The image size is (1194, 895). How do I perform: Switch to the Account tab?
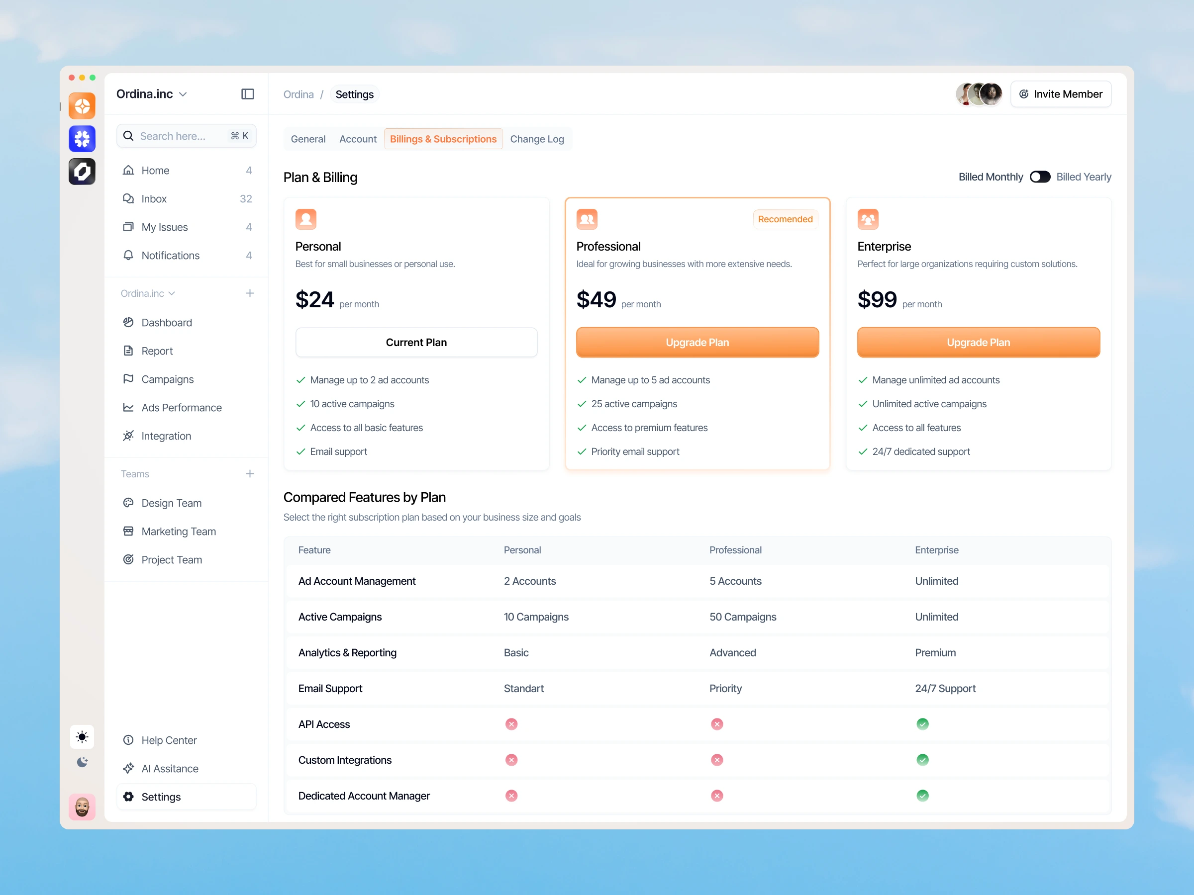coord(358,139)
